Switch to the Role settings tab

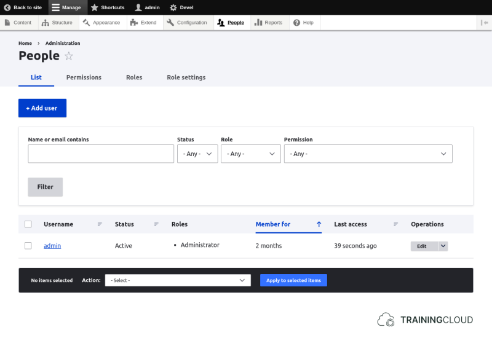click(x=186, y=77)
